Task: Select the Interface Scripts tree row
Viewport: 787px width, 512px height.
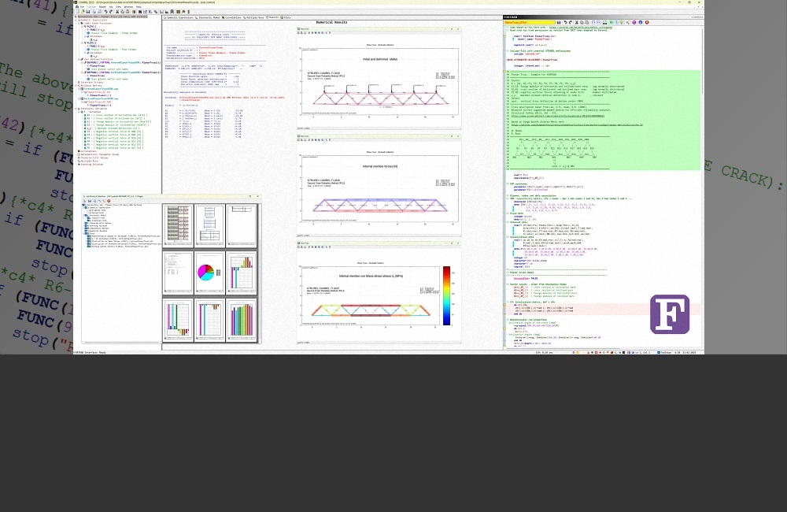Action: coord(92,83)
